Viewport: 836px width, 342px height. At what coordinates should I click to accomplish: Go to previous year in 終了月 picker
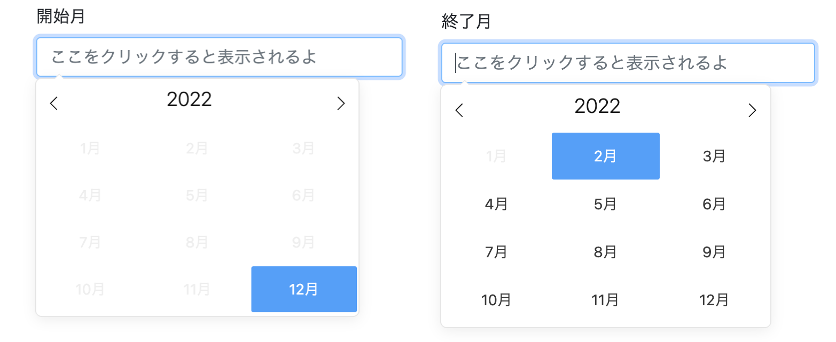(459, 110)
